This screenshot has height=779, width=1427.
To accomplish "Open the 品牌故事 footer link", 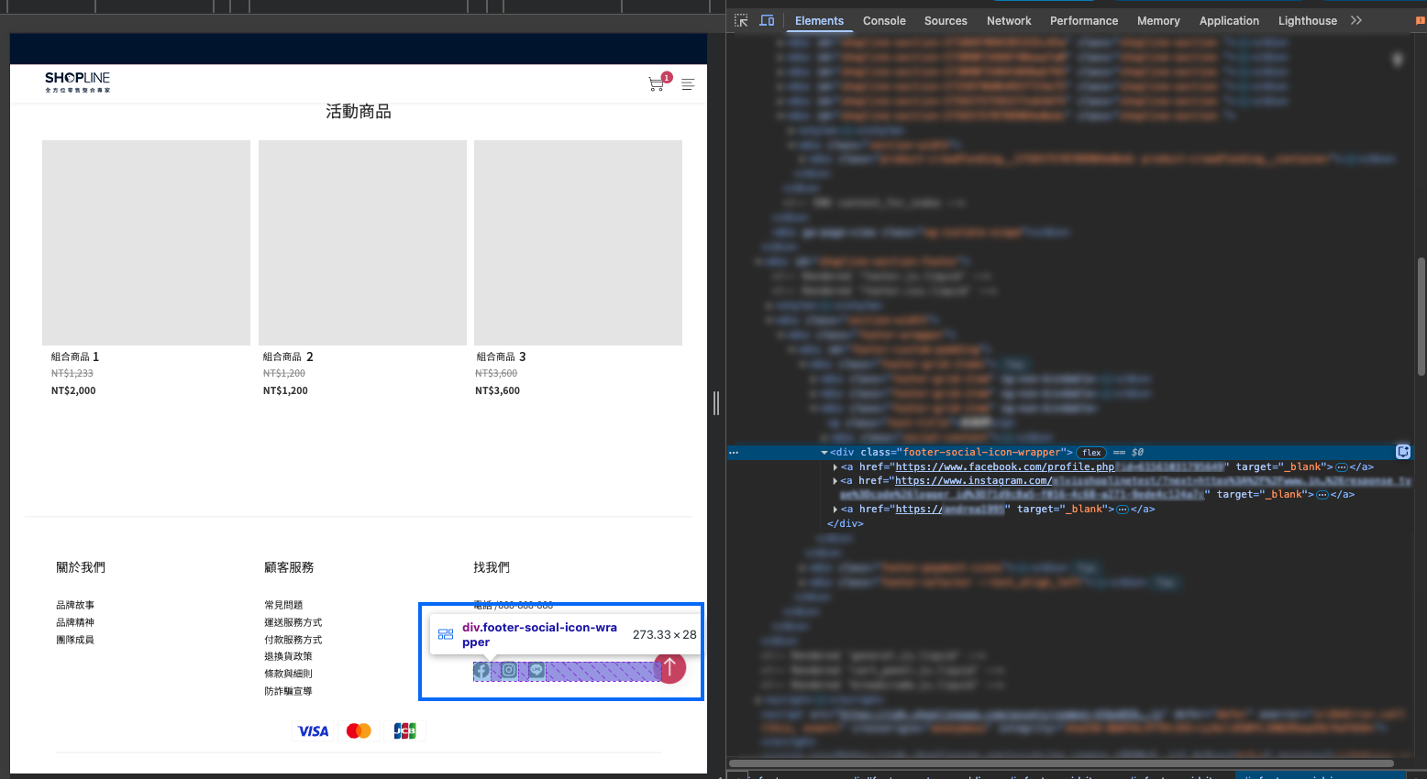I will 75,605.
